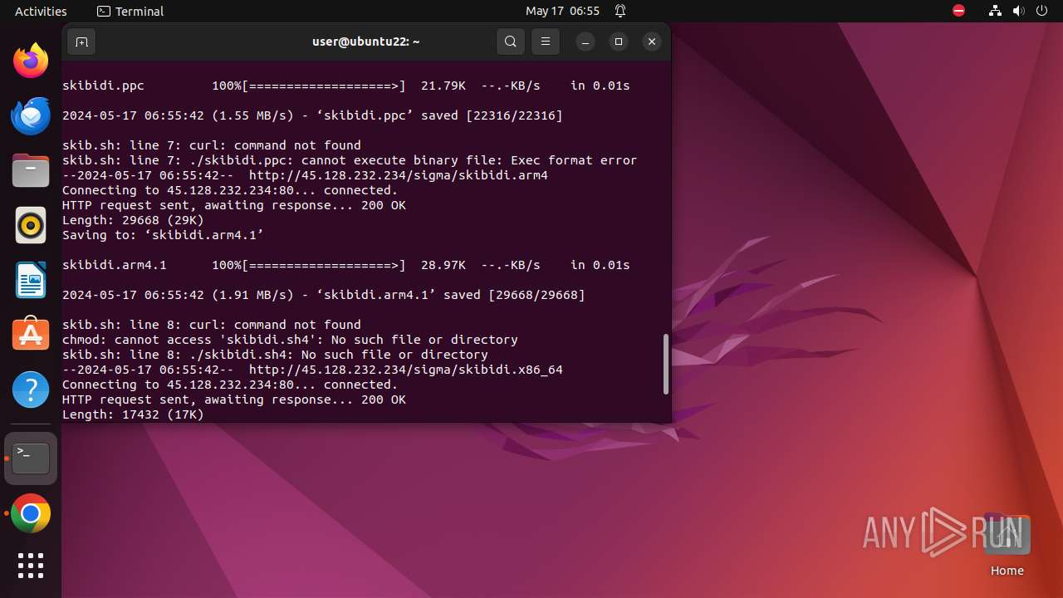The image size is (1063, 598).
Task: Minimize the terminal window
Action: [x=585, y=42]
